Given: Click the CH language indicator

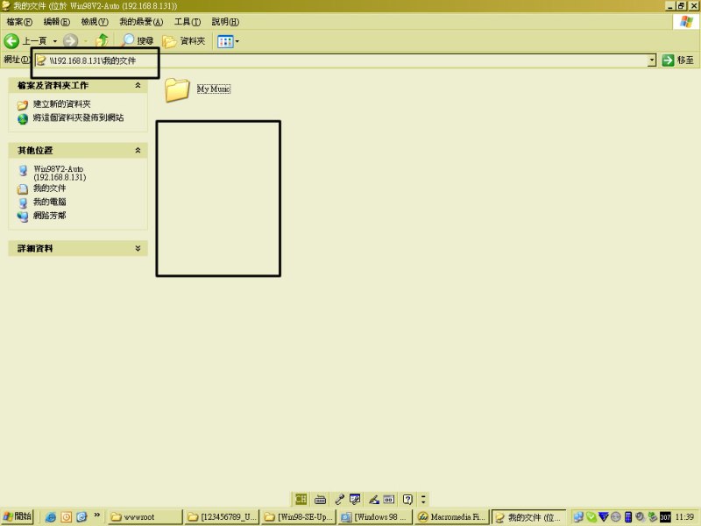Looking at the screenshot, I should coord(301,499).
